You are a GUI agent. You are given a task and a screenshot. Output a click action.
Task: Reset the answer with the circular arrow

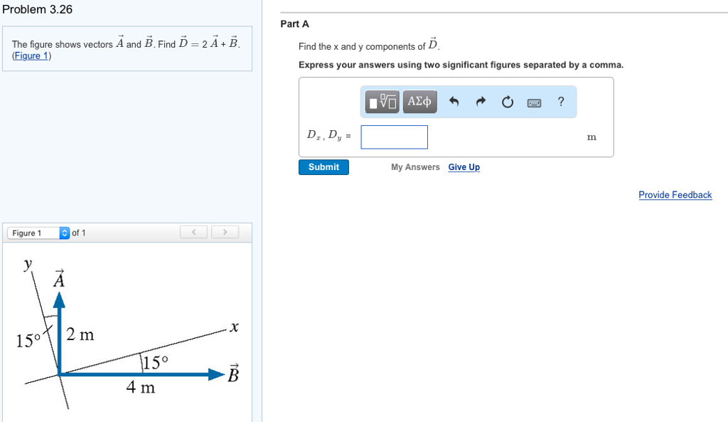(x=508, y=101)
